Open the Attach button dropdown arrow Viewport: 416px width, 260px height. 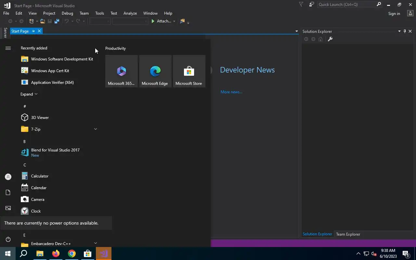point(174,21)
